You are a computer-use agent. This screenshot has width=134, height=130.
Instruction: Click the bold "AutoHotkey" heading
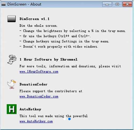point(30,109)
